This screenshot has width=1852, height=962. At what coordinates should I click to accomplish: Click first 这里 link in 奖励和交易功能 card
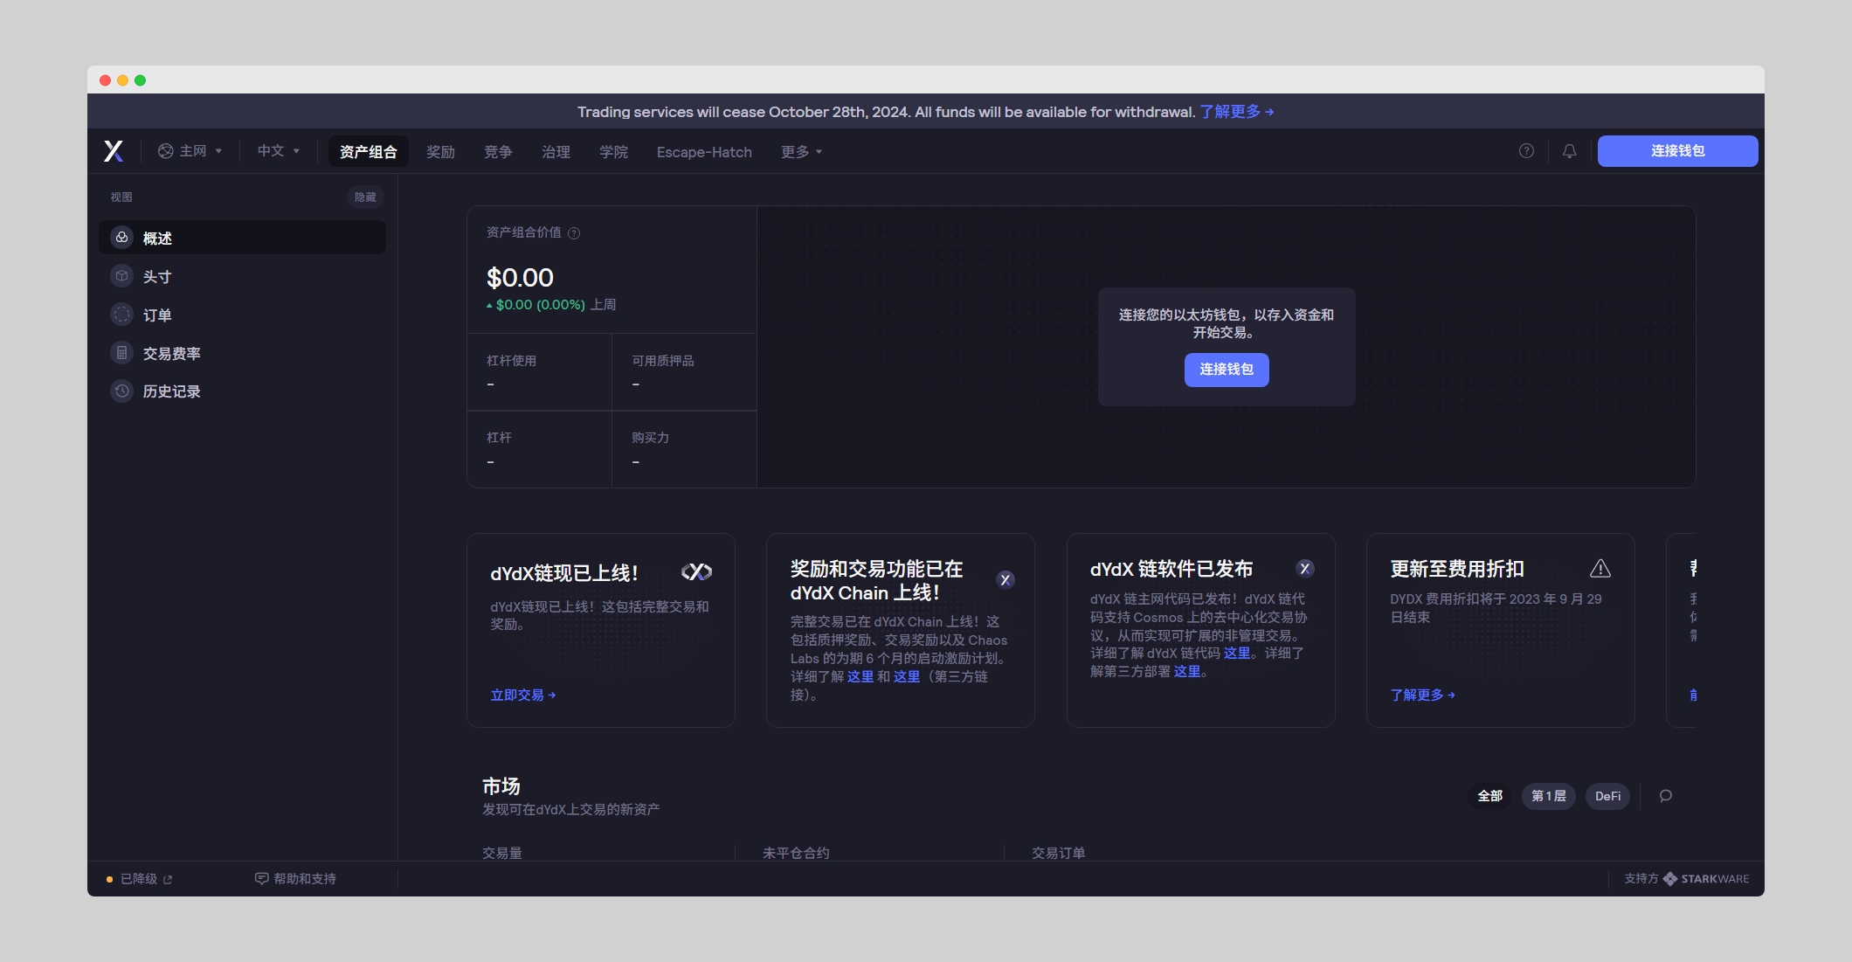[x=860, y=677]
